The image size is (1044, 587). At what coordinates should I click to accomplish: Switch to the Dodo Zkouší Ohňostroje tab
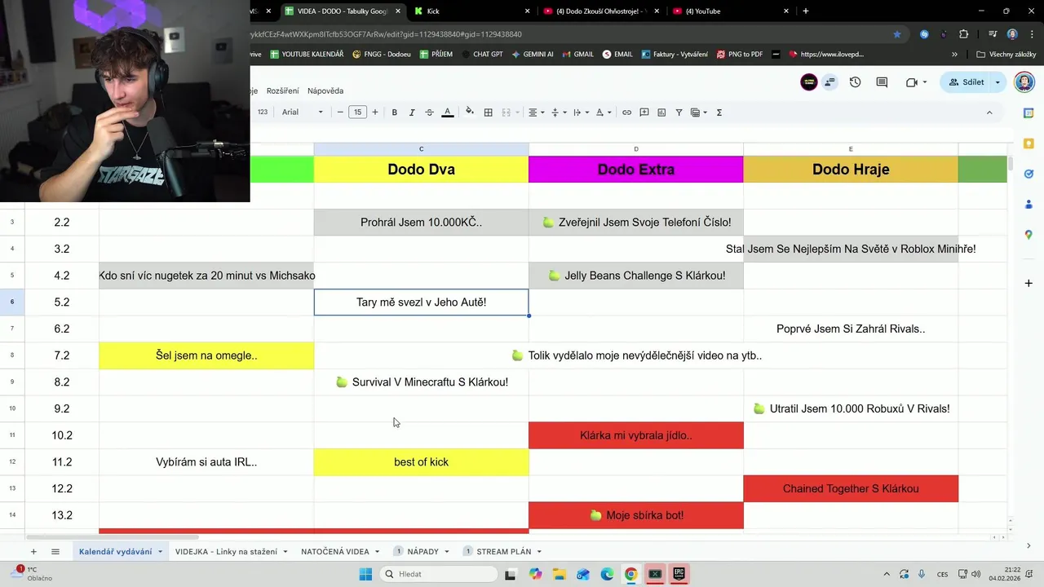602,11
